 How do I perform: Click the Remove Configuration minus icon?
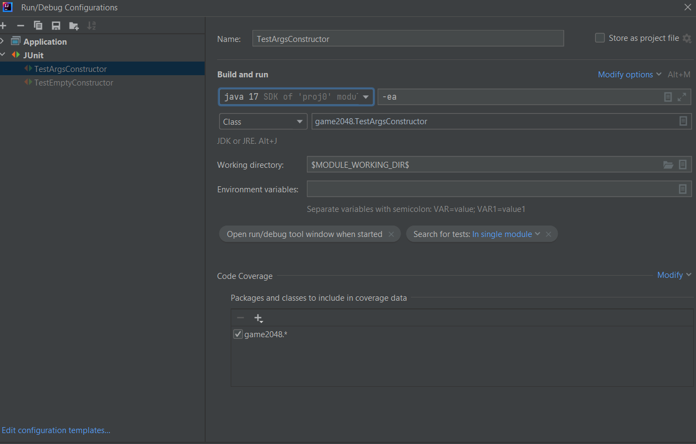21,26
